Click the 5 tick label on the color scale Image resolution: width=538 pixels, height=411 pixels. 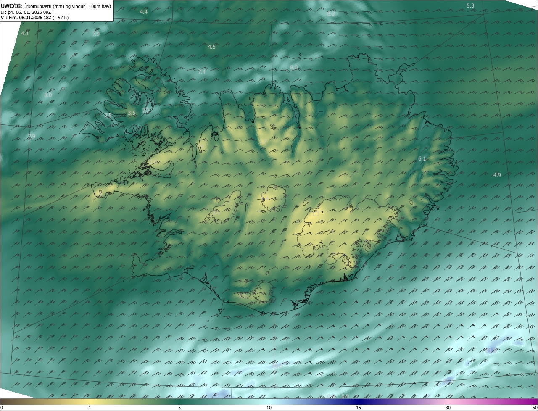179,408
